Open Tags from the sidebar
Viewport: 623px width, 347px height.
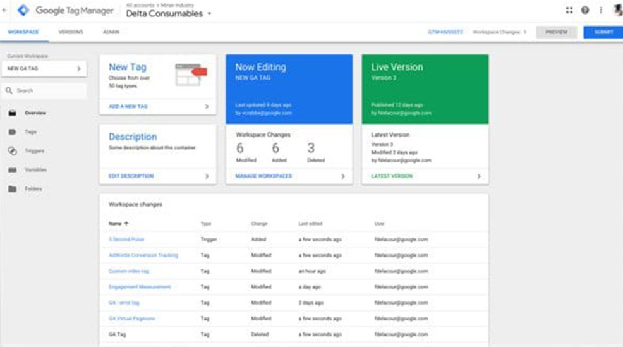[x=30, y=132]
